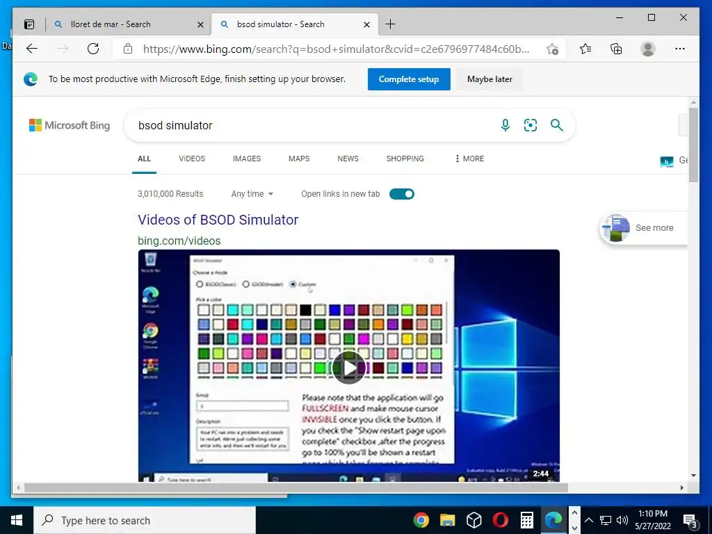Click the scroll down arrow
The width and height of the screenshot is (712, 534).
[x=693, y=476]
